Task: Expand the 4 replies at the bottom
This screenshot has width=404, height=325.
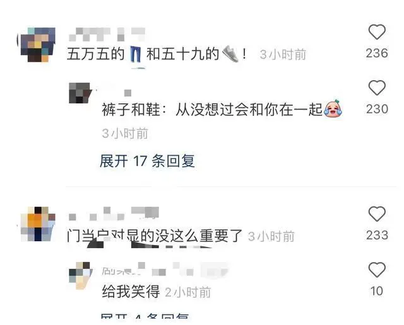Action: pyautogui.click(x=145, y=316)
